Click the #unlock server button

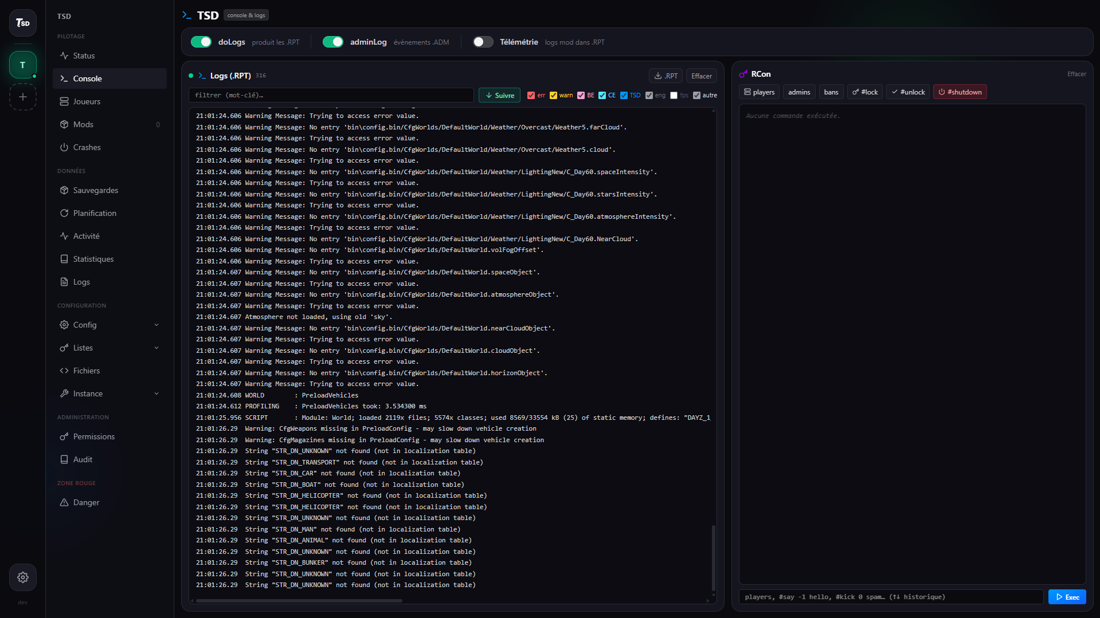coord(908,92)
